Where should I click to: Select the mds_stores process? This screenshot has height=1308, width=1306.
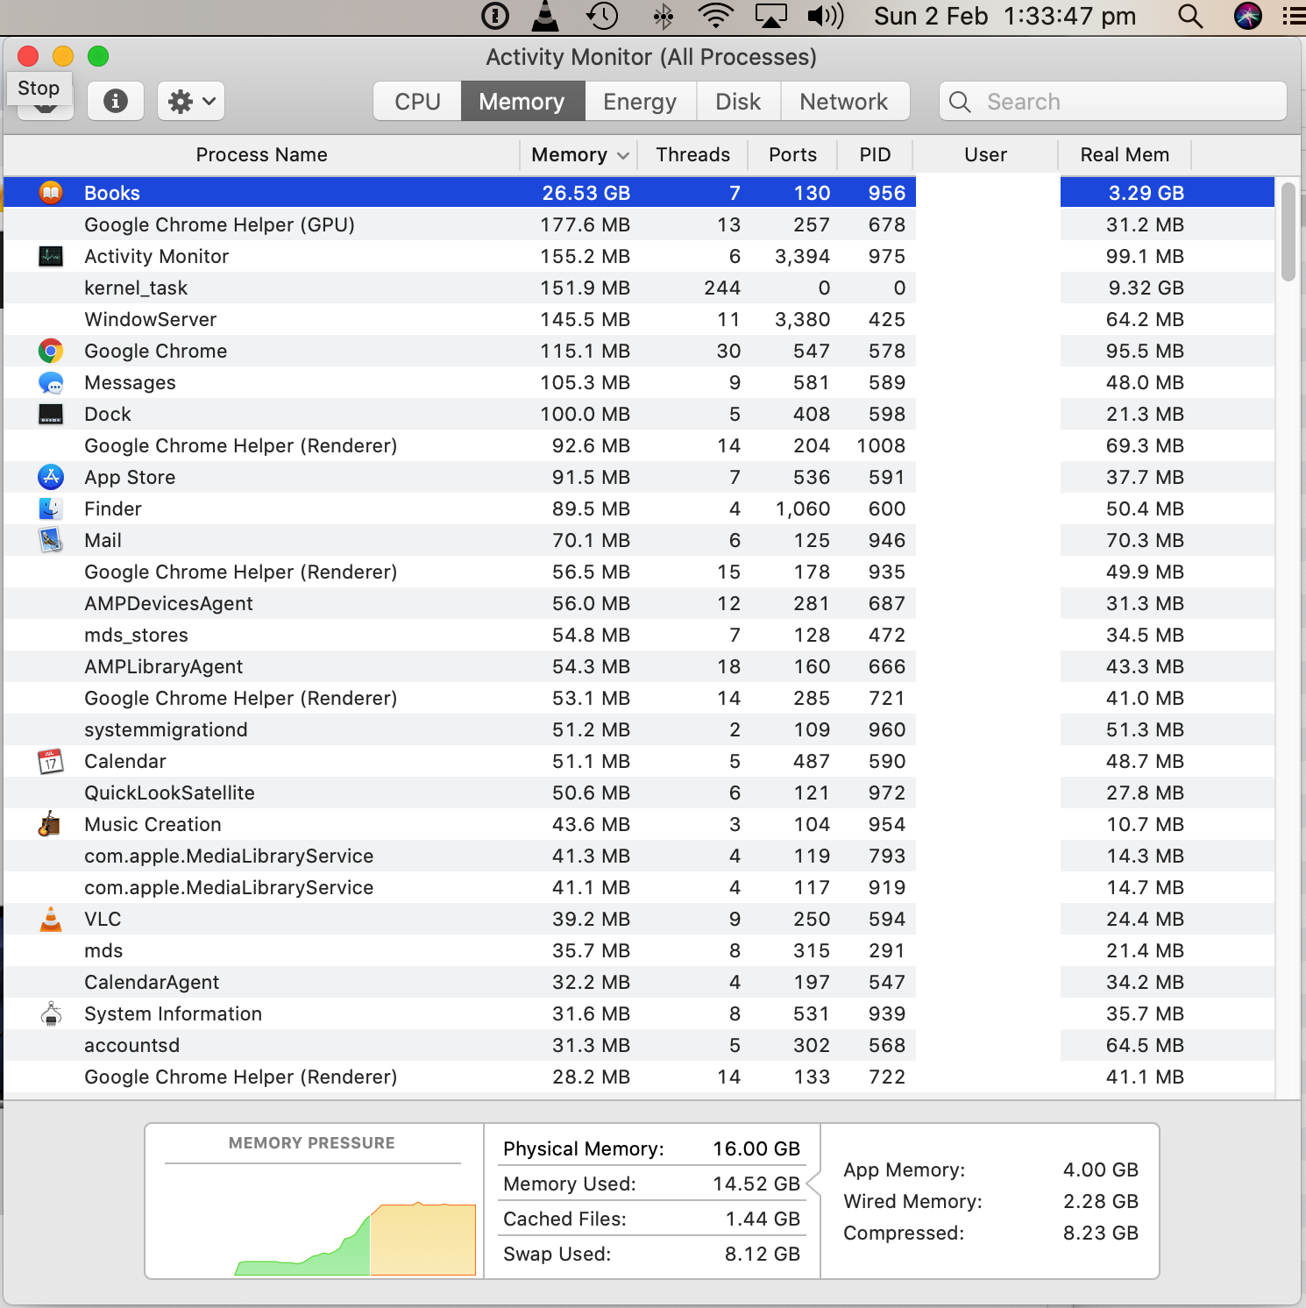[x=638, y=635]
